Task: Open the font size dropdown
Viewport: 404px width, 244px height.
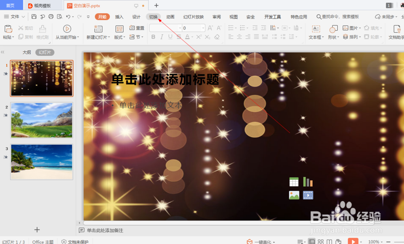Action: coord(203,28)
